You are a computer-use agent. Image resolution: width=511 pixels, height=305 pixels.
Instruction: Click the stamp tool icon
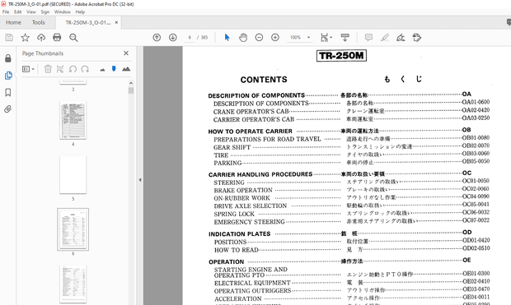pos(417,37)
